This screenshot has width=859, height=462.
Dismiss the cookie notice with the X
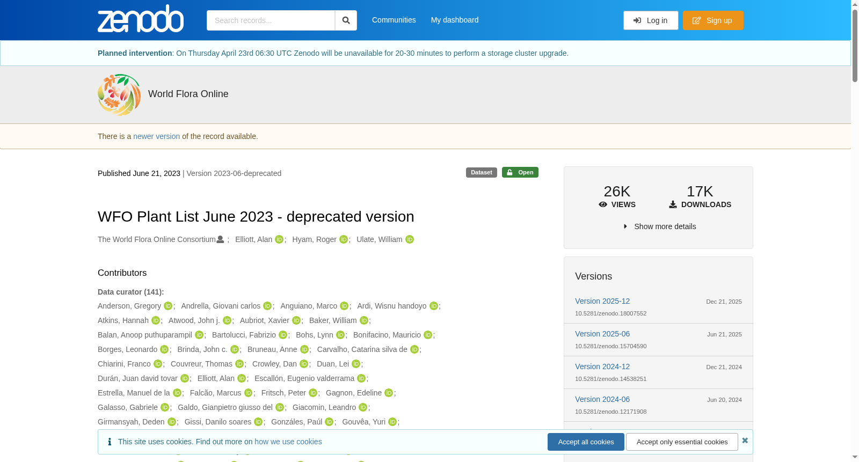pyautogui.click(x=745, y=441)
